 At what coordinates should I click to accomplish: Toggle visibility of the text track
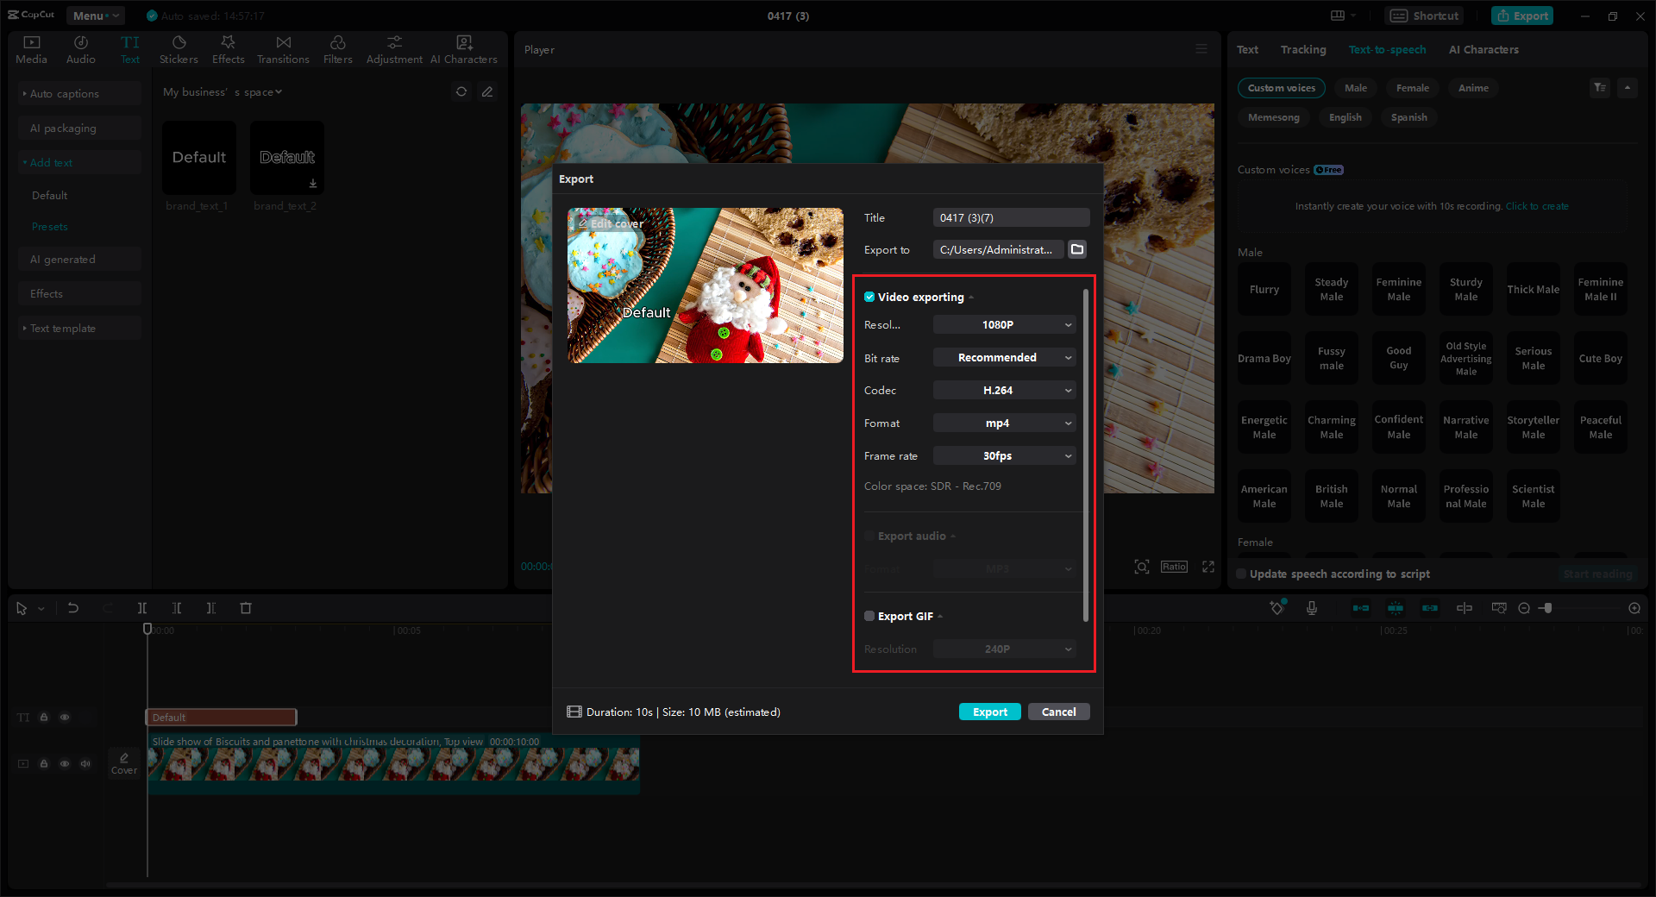click(64, 717)
